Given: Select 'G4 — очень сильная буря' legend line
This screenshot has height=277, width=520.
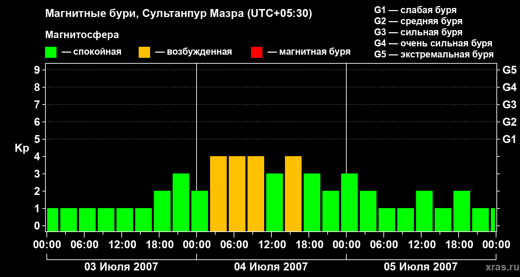Looking at the screenshot, I should (433, 43).
